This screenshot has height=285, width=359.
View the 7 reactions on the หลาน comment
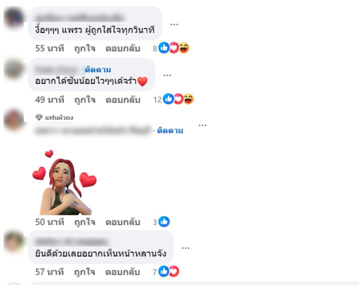[x=166, y=272]
